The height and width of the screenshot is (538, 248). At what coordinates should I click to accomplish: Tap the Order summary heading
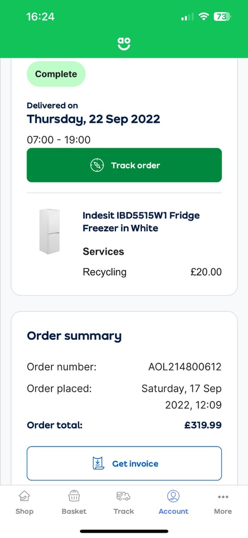(x=74, y=336)
